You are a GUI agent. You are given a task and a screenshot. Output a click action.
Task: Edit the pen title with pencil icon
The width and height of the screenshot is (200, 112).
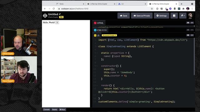coord(60,14)
